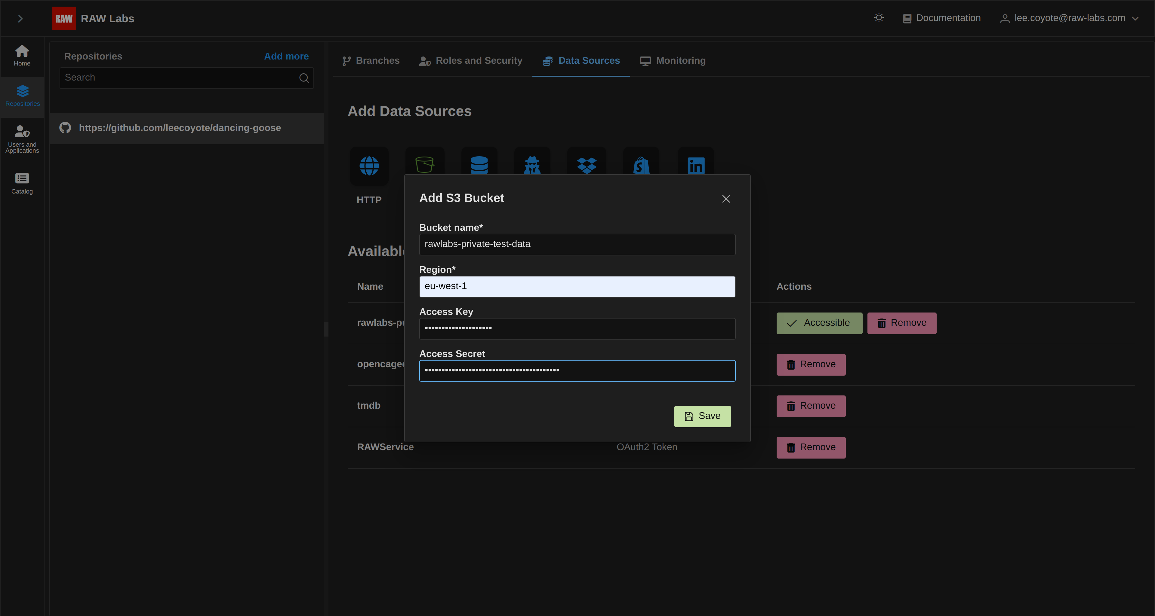This screenshot has height=616, width=1155.
Task: Click the Actions column header
Action: click(x=794, y=287)
